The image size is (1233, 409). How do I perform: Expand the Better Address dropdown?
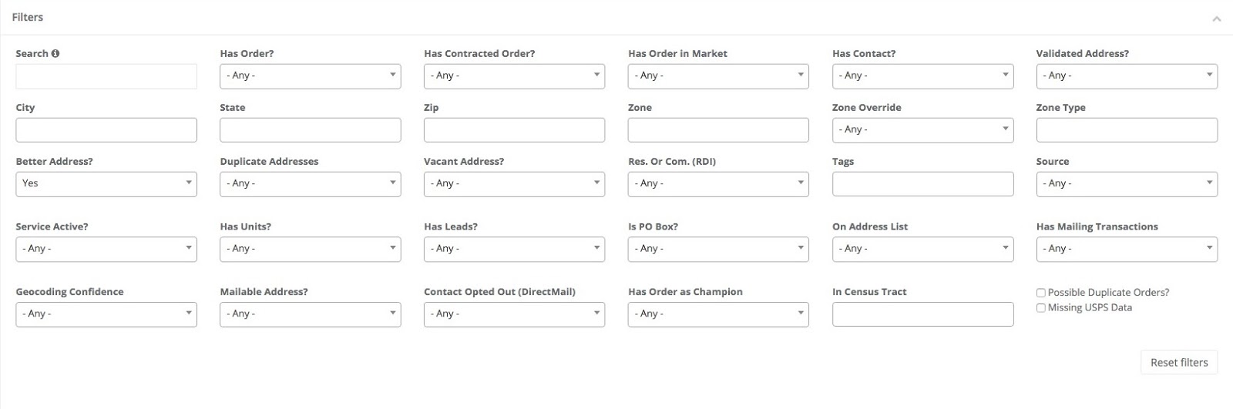[x=106, y=183]
